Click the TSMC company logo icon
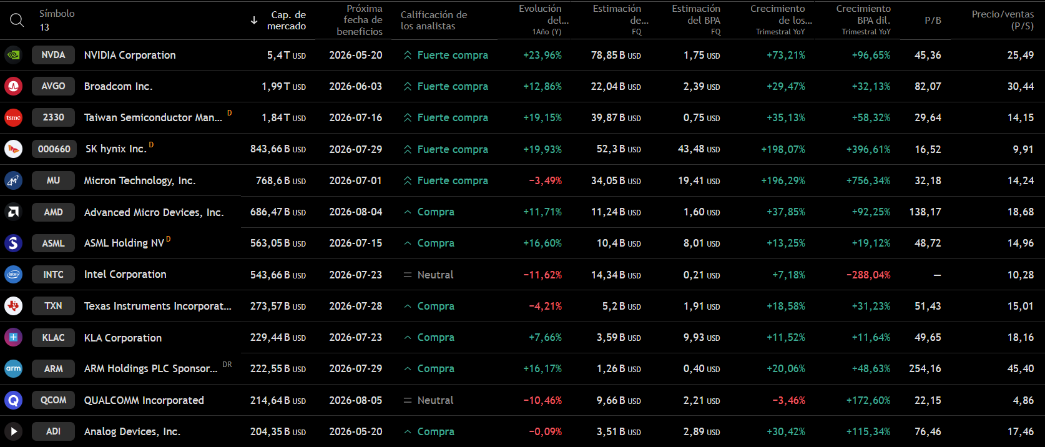Image resolution: width=1045 pixels, height=447 pixels. 13,117
